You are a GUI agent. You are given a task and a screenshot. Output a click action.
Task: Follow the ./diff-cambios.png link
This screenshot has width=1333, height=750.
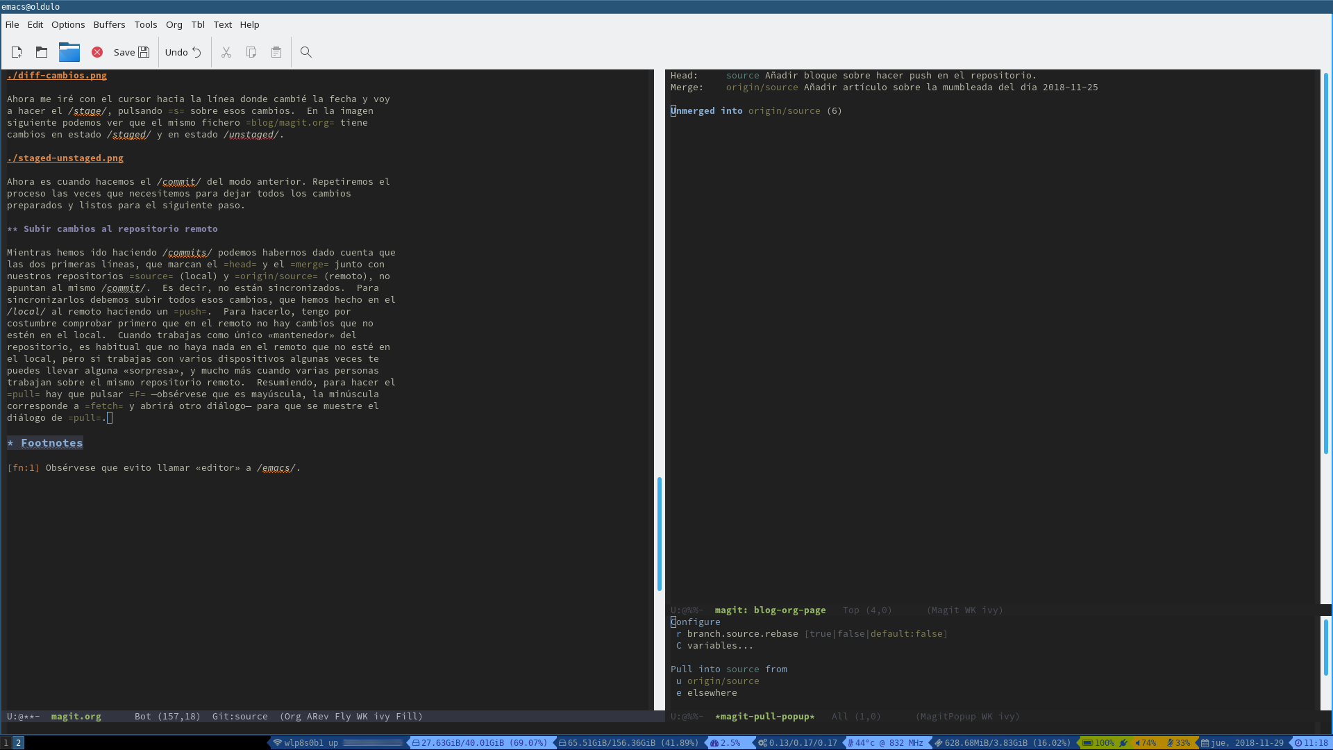point(57,76)
